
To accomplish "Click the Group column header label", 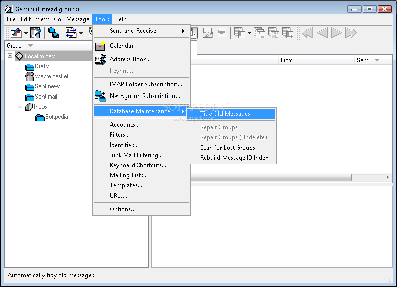I will (14, 46).
